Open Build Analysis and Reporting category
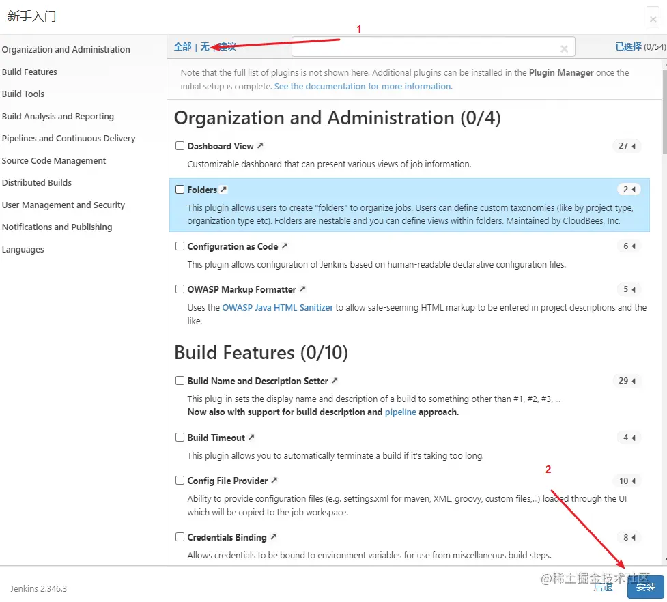Image resolution: width=667 pixels, height=602 pixels. (x=58, y=116)
